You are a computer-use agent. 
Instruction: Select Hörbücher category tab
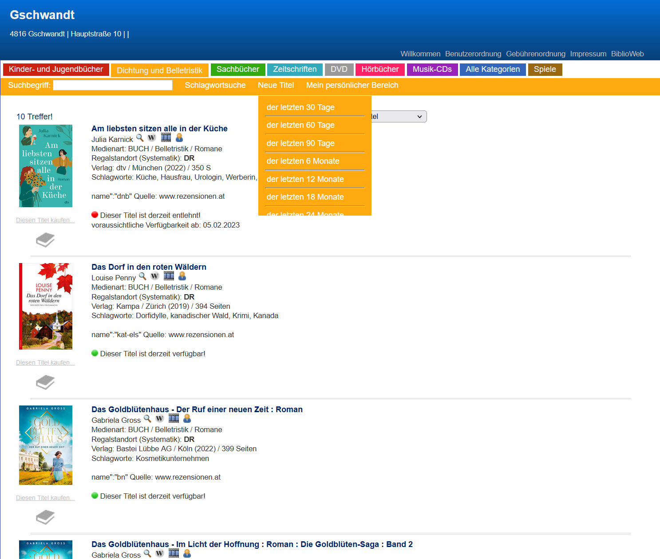(380, 70)
